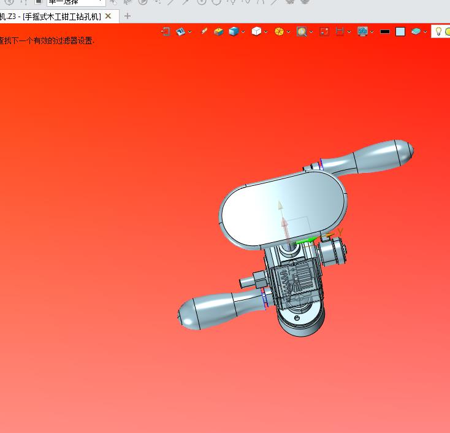Select the brush attribute painter tool

[x=204, y=31]
